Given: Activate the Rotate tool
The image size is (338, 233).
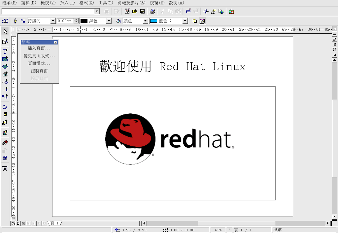Looking at the screenshot, I should pos(5,107).
